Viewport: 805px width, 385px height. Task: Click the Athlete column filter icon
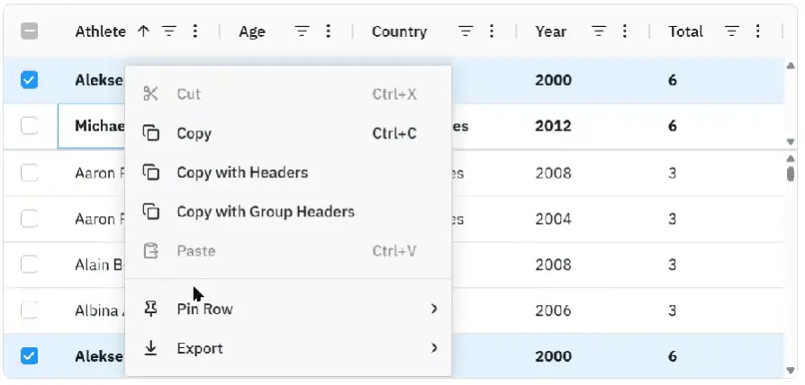168,31
